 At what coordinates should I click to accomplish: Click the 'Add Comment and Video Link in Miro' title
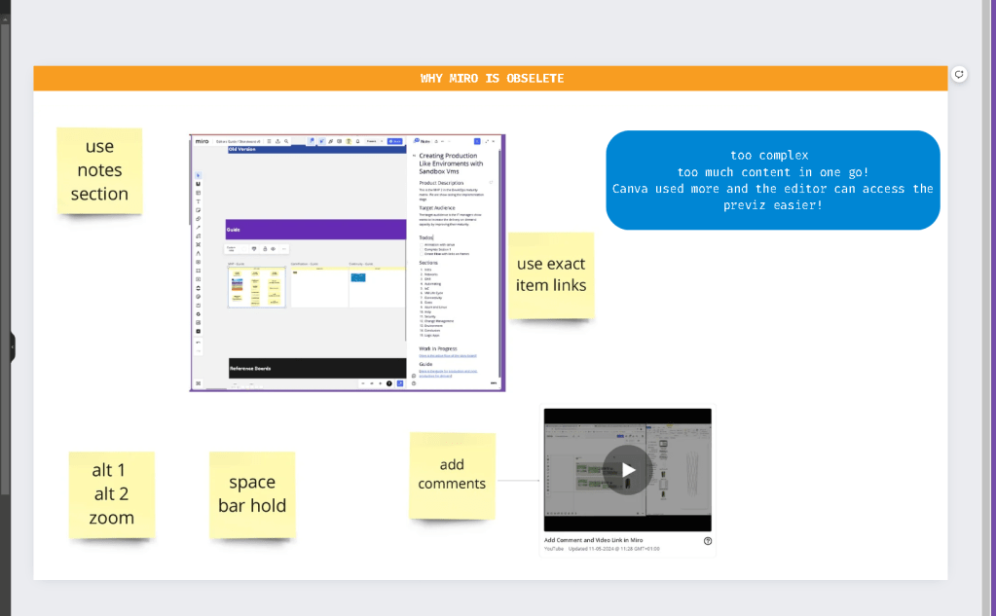point(593,540)
